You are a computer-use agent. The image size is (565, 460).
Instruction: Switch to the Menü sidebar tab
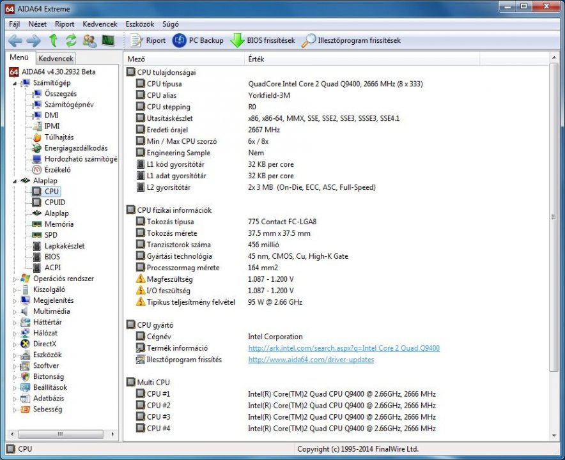[x=19, y=57]
